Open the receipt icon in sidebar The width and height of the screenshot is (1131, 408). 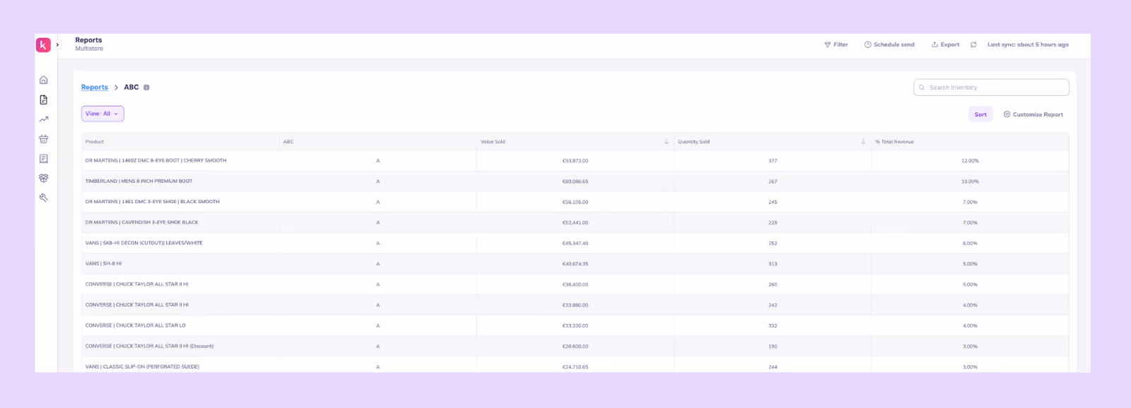[44, 159]
